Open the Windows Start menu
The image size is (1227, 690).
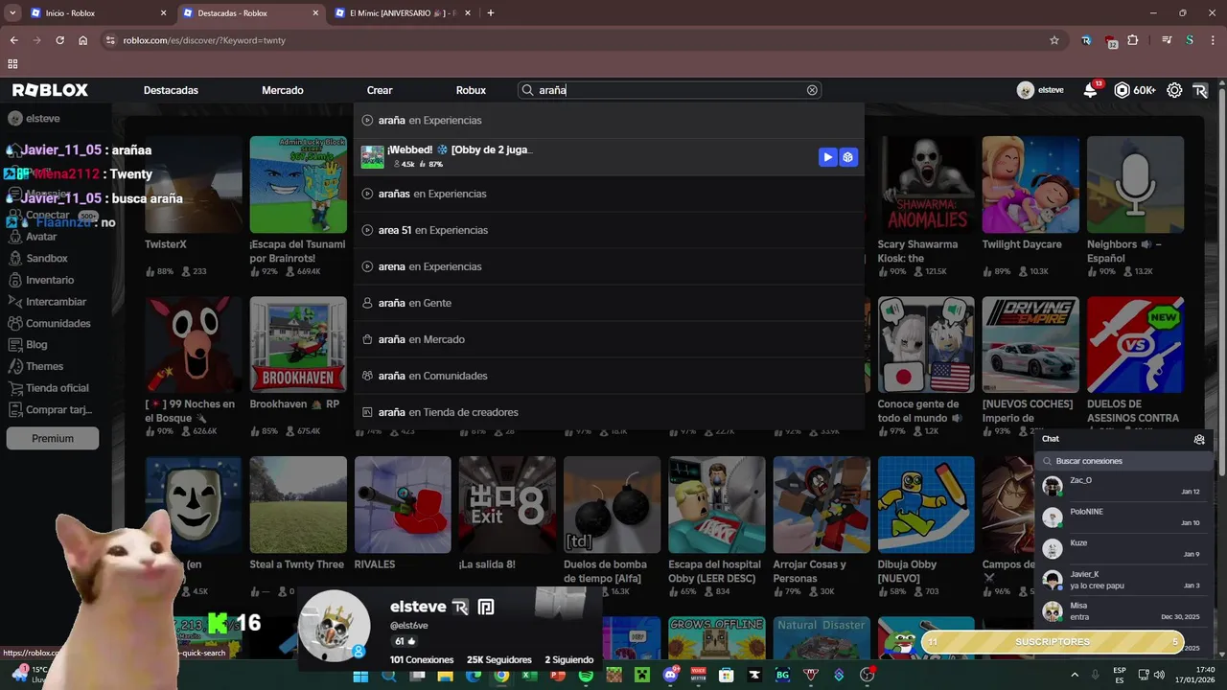click(x=360, y=676)
